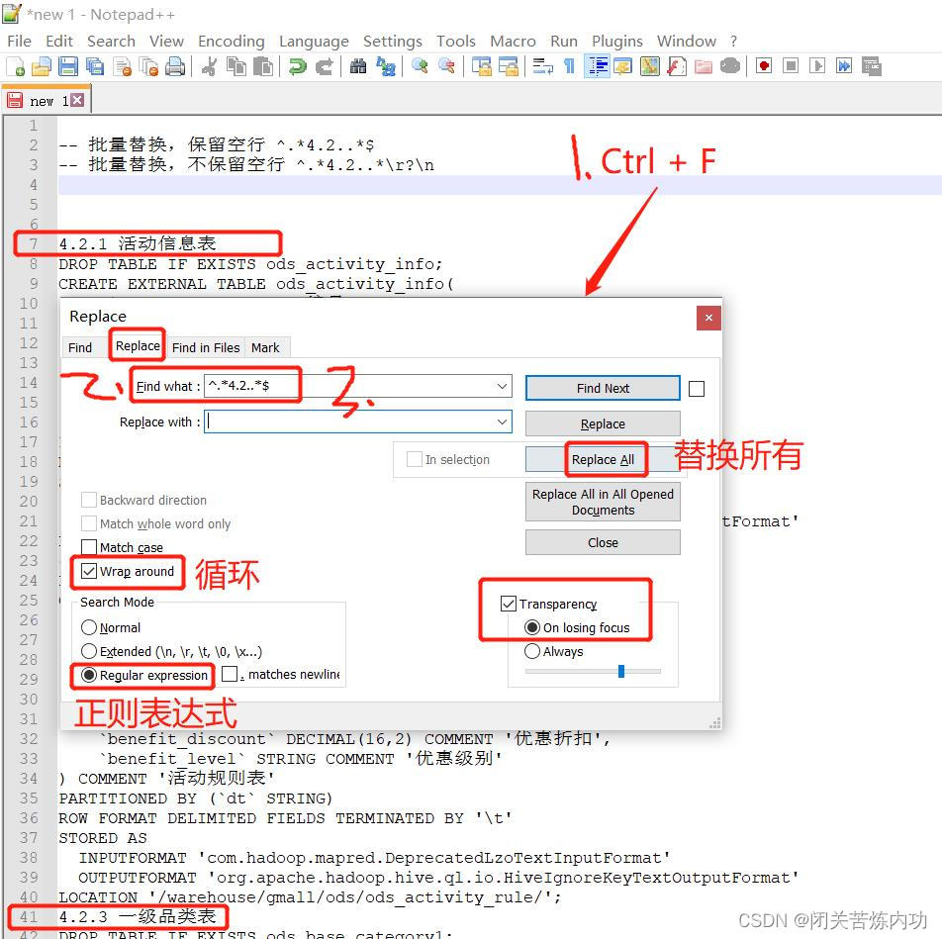
Task: Click Replace All in All Opened Documents
Action: pyautogui.click(x=603, y=502)
